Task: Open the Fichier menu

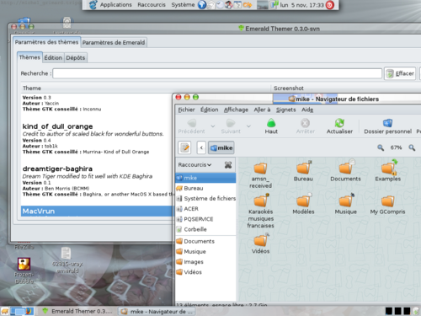Action: coord(186,110)
